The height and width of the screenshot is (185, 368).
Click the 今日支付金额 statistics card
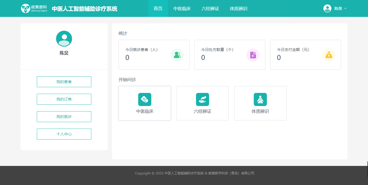305,55
